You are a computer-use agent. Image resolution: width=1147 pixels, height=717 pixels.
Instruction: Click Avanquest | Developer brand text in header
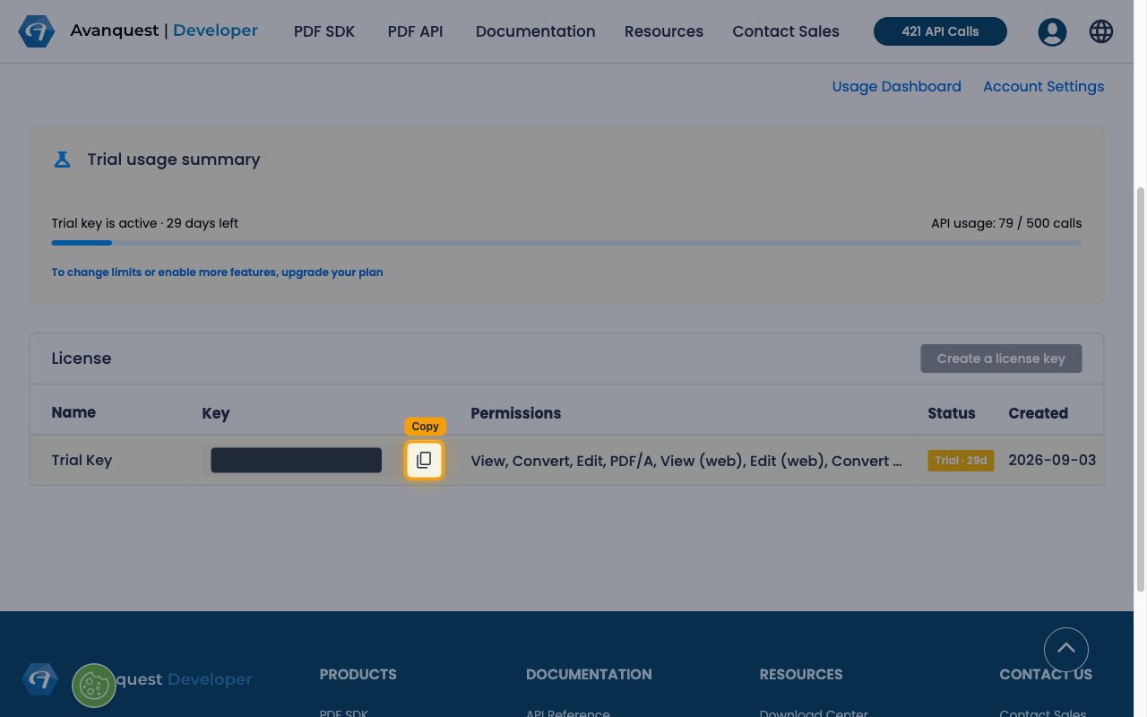(x=164, y=30)
